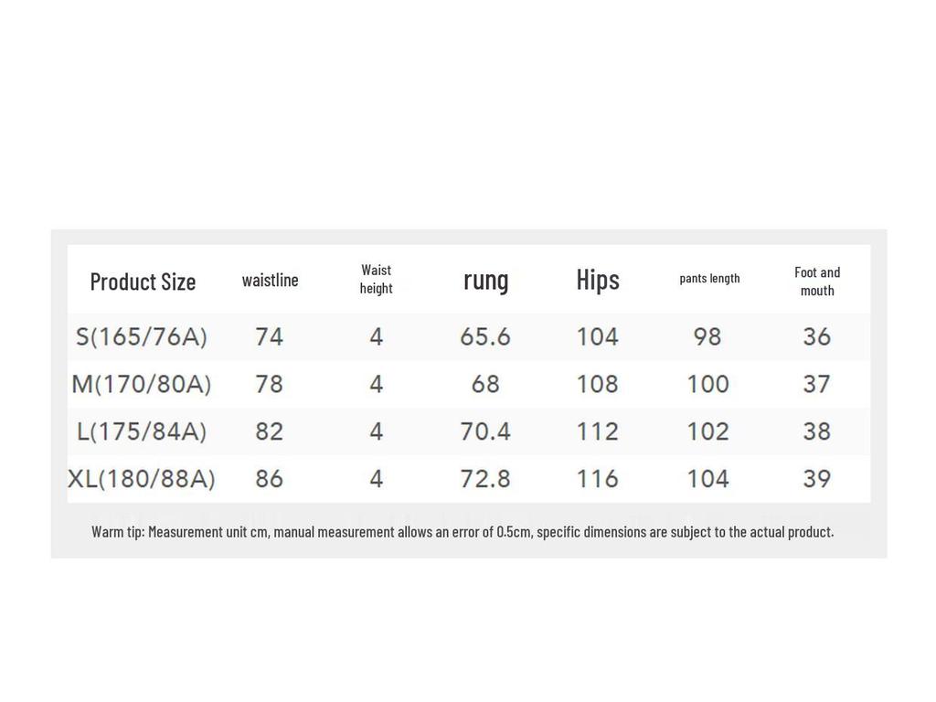This screenshot has width=936, height=702.
Task: Click the Foot and mouth header
Action: [817, 281]
